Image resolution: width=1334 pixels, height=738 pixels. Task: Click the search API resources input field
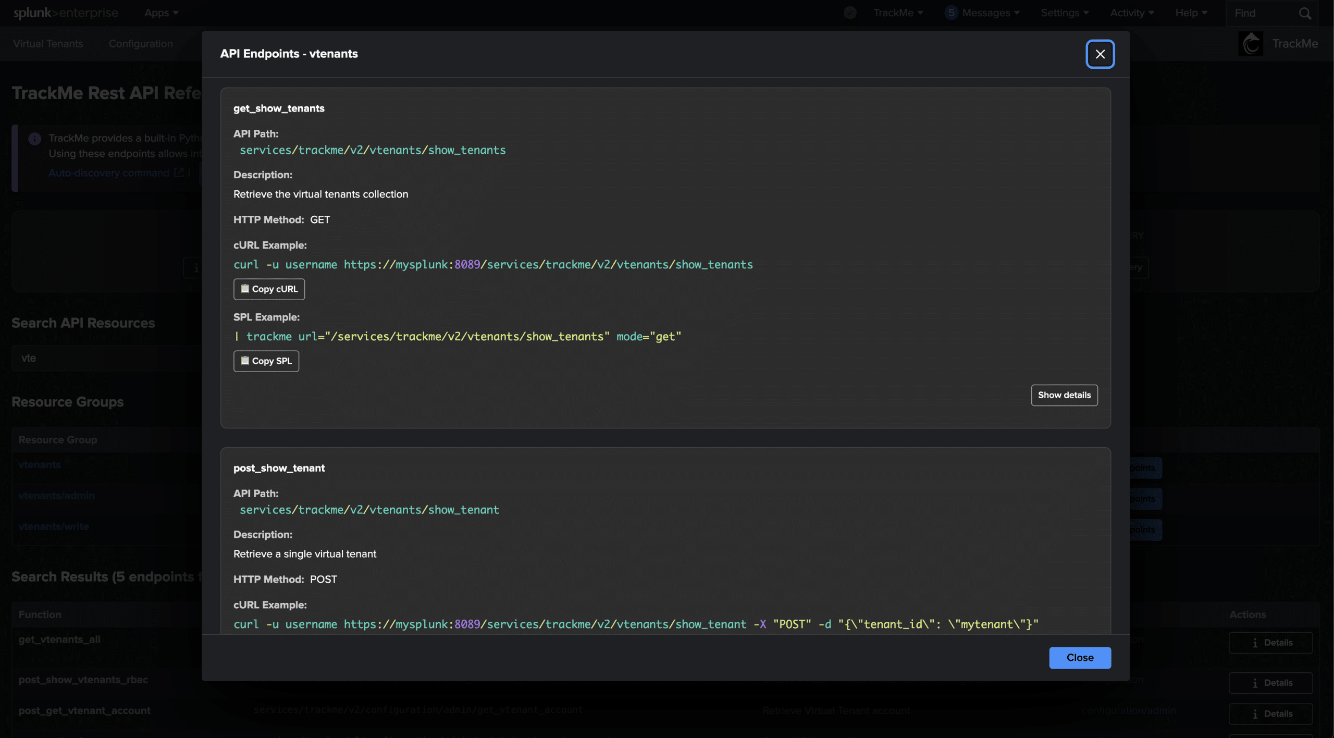point(104,358)
